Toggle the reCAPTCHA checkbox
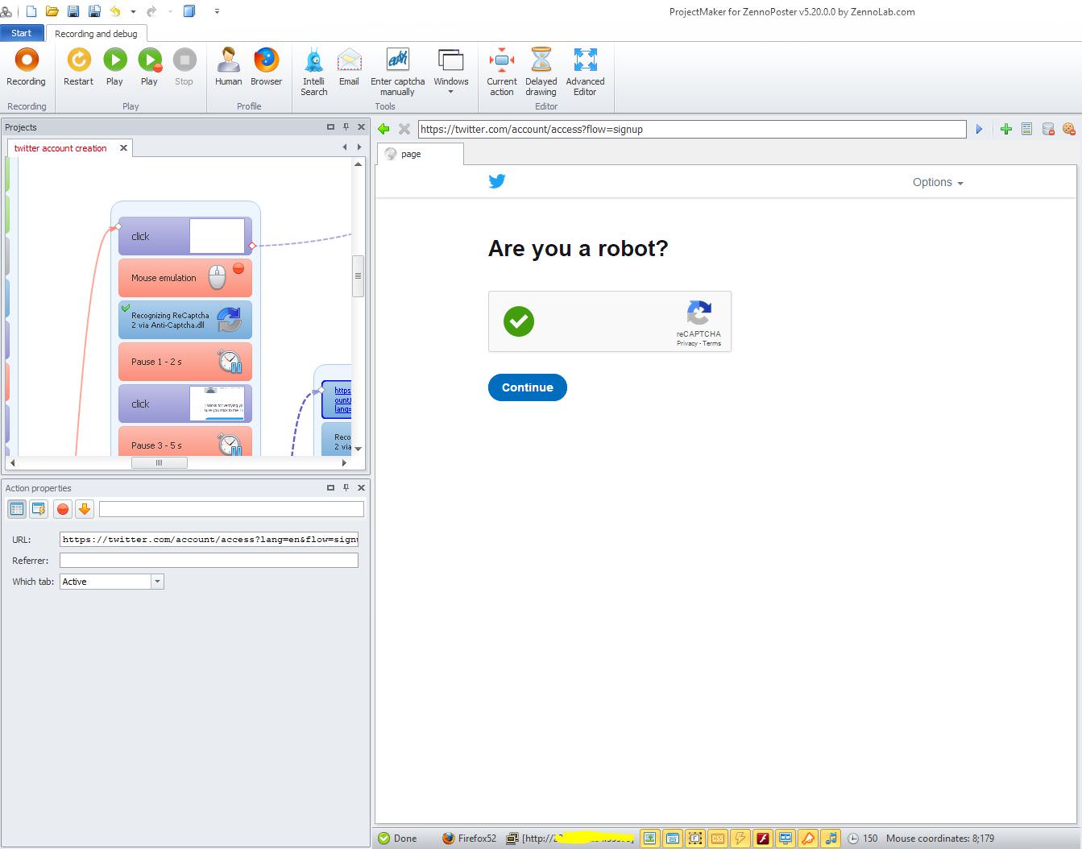The height and width of the screenshot is (849, 1082). click(519, 321)
